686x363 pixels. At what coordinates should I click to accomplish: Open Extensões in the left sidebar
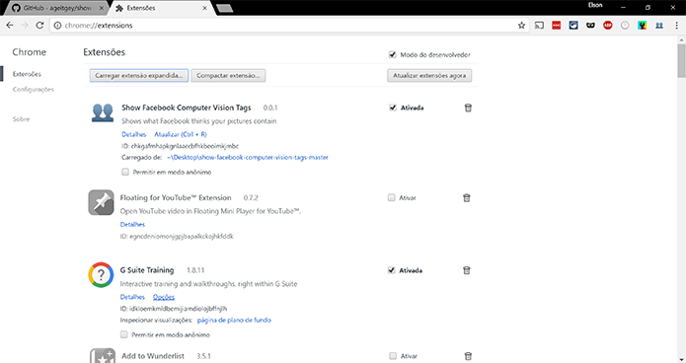(27, 74)
